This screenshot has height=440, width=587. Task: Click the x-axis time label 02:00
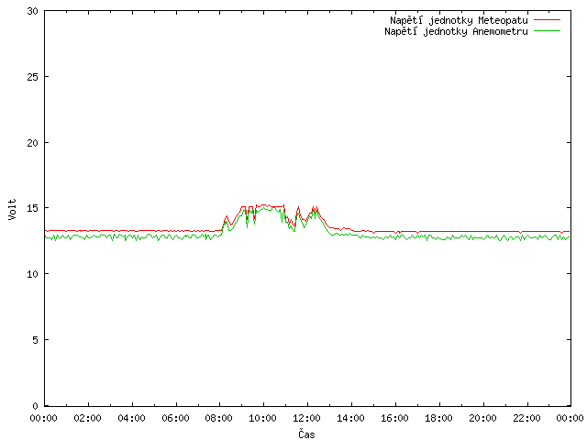tap(88, 418)
